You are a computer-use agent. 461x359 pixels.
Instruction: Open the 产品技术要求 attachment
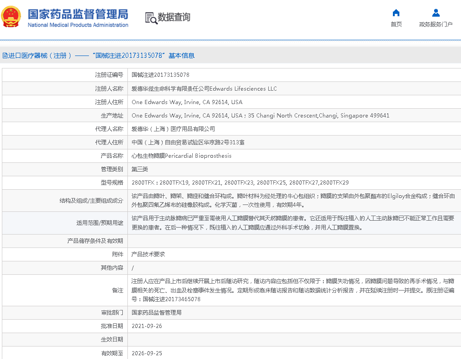[148, 254]
